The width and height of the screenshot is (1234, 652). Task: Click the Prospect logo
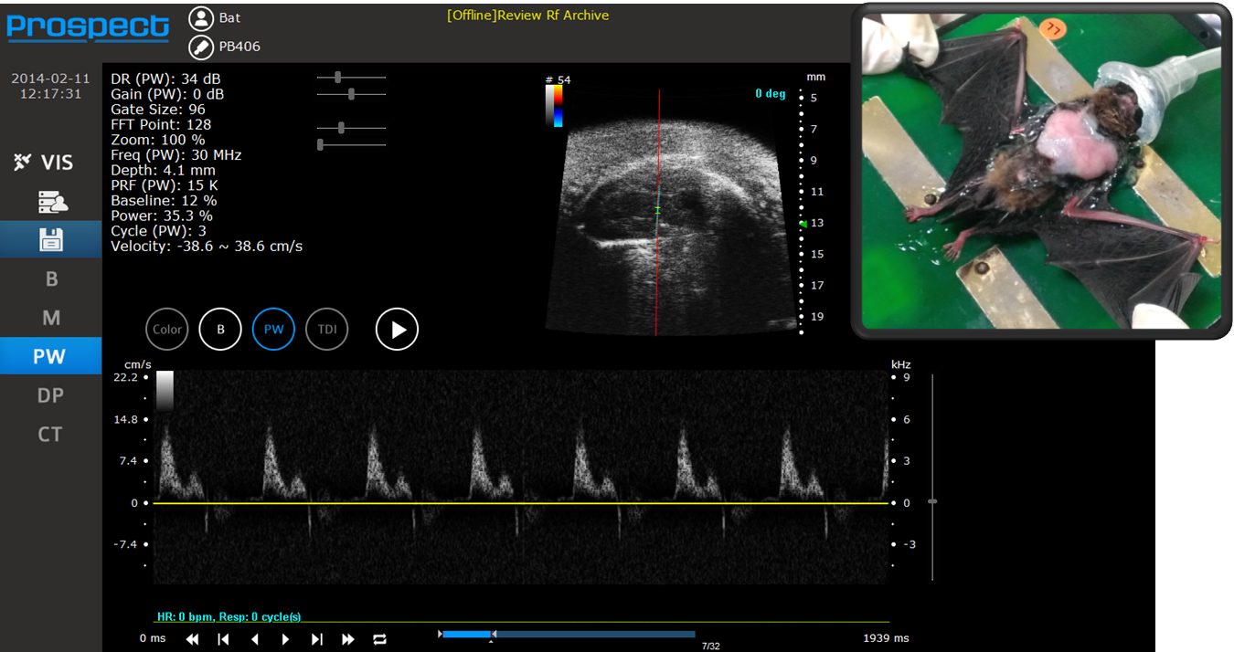coord(88,27)
